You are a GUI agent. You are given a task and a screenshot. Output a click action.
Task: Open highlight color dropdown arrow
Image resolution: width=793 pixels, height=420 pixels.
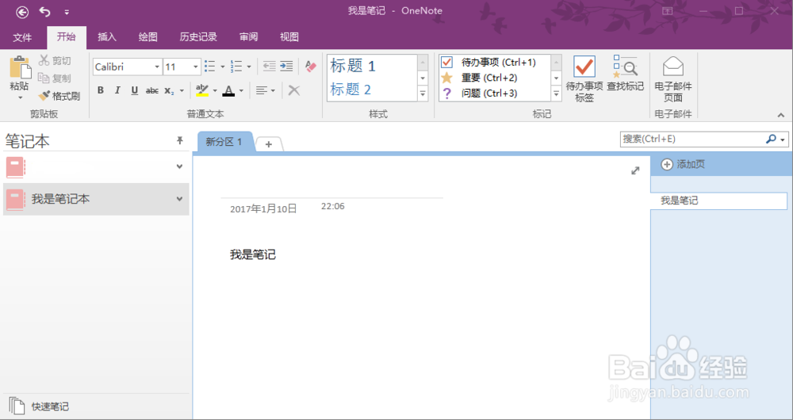click(x=215, y=91)
